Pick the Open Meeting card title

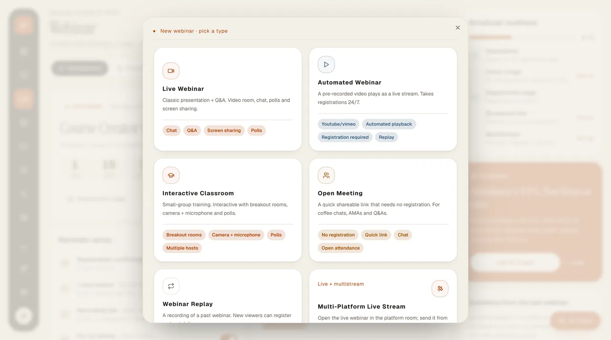point(340,193)
